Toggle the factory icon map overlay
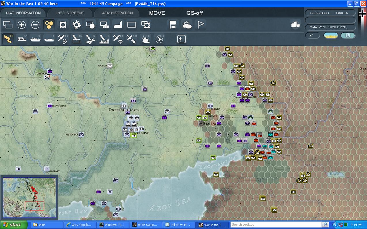The height and width of the screenshot is (229, 367). 118,25
